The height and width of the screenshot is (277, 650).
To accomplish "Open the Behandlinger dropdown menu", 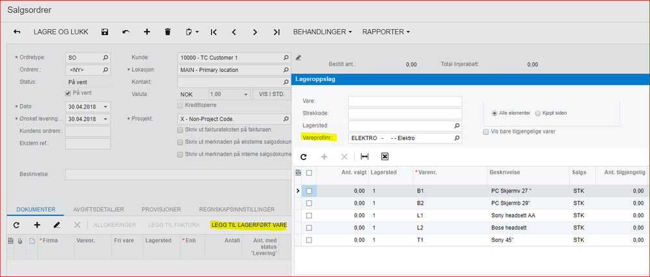I will pos(323,32).
